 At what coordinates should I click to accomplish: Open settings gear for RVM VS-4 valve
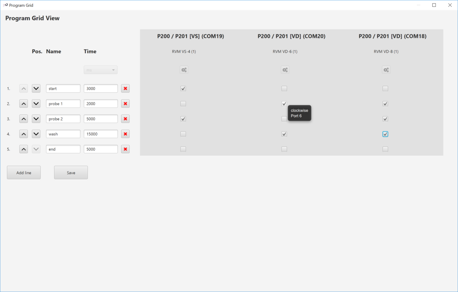click(184, 70)
